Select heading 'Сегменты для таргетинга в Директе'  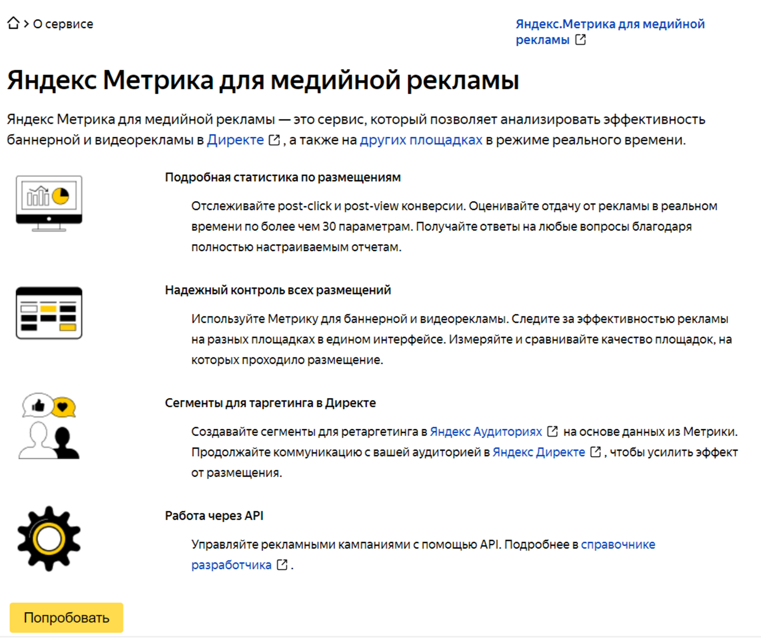pyautogui.click(x=270, y=403)
